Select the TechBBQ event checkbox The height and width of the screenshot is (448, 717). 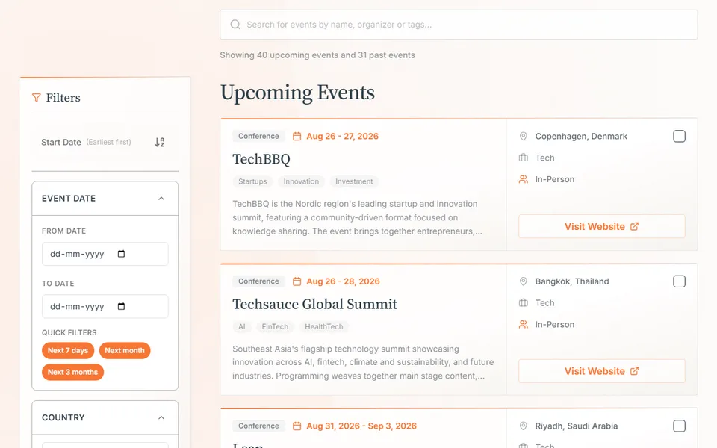point(679,136)
